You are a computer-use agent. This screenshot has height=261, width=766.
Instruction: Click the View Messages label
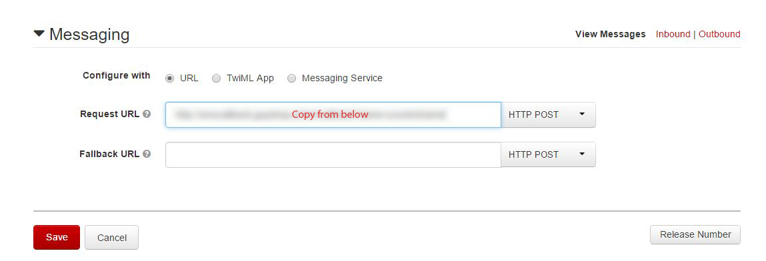[x=610, y=34]
